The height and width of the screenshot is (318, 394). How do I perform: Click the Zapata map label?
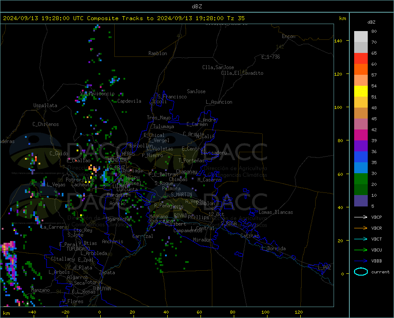coord(107,273)
